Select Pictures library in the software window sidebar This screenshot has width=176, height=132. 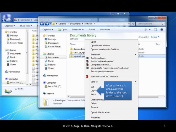50,65
